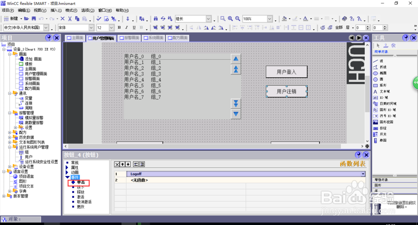Screen dimensions: 418x225
Task: Open the 编辑(E) menu
Action: (24, 10)
